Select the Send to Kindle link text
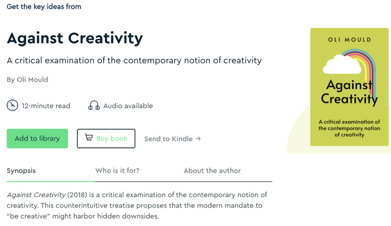 [x=168, y=139]
